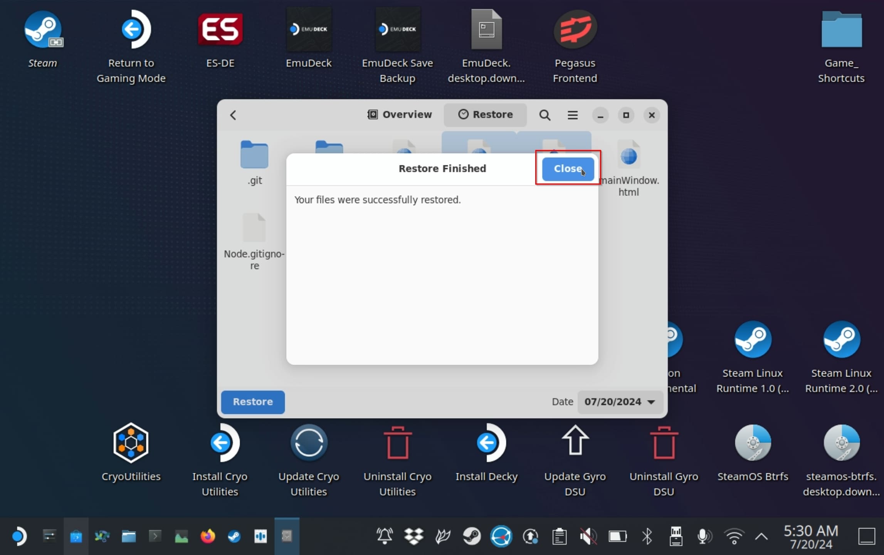The image size is (884, 555).
Task: Open the Steam desktop shortcut
Action: 42,39
